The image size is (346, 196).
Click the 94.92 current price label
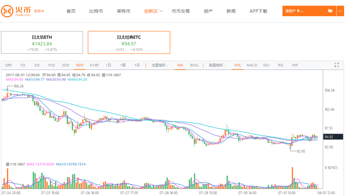tap(333, 137)
